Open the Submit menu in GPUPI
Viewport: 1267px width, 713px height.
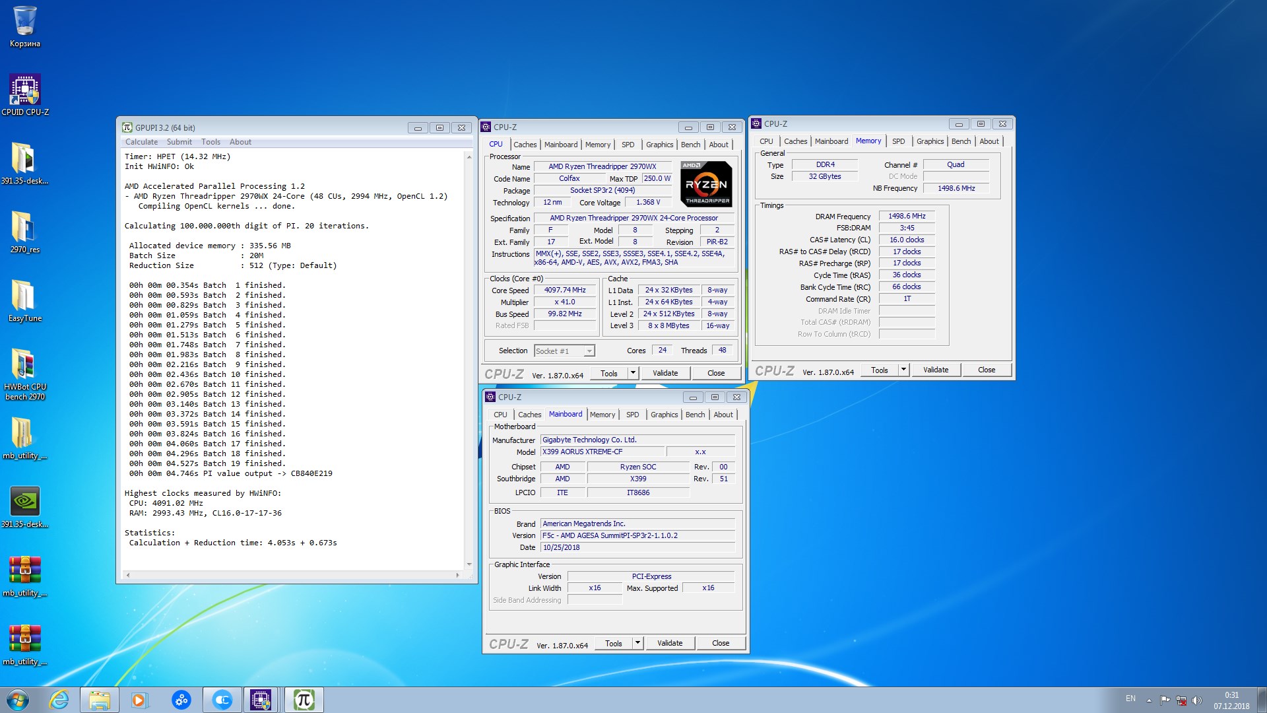click(179, 142)
